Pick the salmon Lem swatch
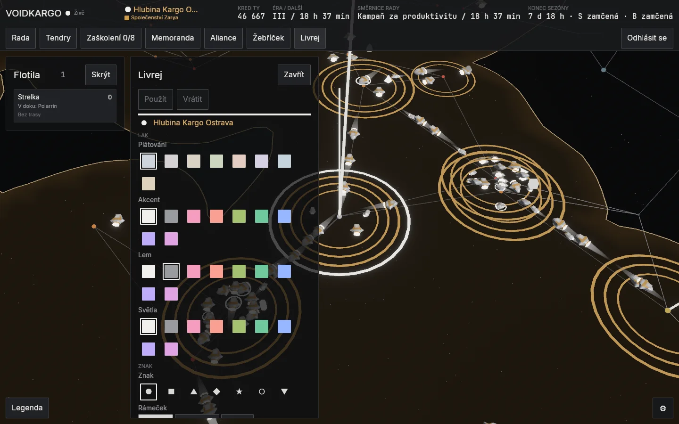The width and height of the screenshot is (679, 424). tap(216, 271)
